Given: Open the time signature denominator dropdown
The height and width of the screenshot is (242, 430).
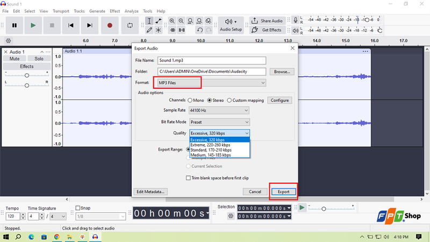Looking at the screenshot, I should coord(58,216).
